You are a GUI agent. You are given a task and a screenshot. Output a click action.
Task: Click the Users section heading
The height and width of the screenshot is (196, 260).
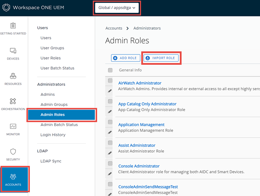pos(42,28)
